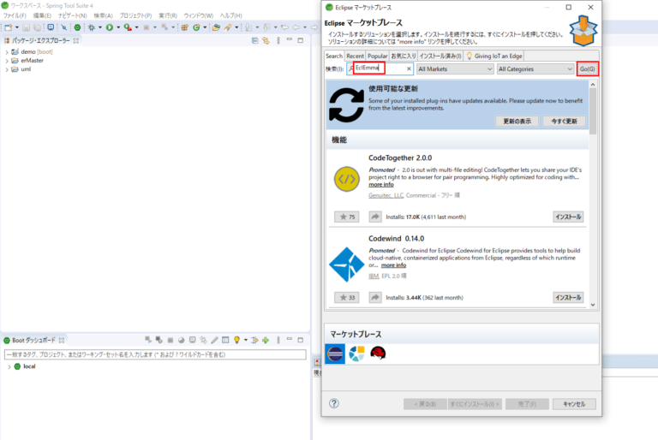The image size is (658, 440).
Task: Open the All Categories dropdown
Action: coord(535,68)
